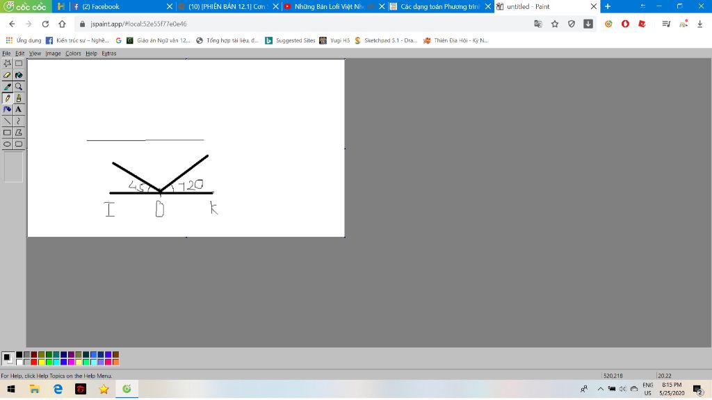This screenshot has height=400, width=712.
Task: Choose the bright red color swatch
Action: 34,362
